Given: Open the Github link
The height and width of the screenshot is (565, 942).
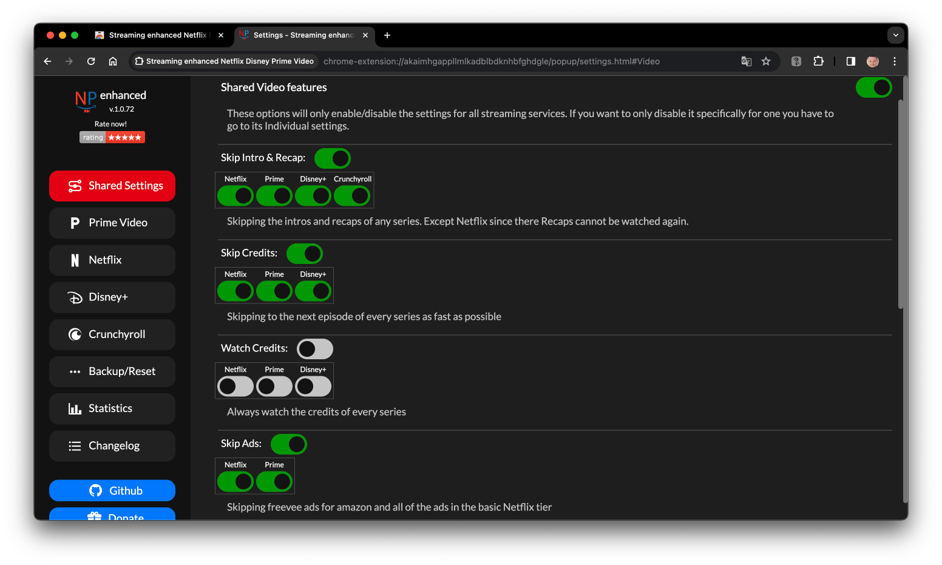Looking at the screenshot, I should tap(112, 490).
